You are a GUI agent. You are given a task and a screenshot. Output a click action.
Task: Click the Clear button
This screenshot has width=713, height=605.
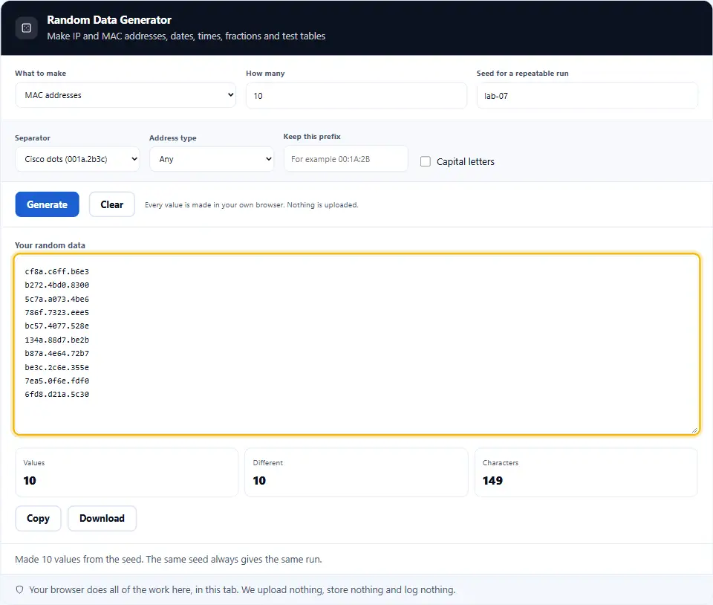[x=112, y=204]
